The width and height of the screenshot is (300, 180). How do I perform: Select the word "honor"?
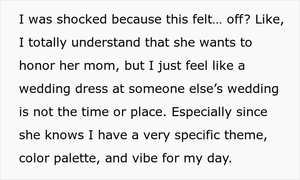pyautogui.click(x=37, y=66)
